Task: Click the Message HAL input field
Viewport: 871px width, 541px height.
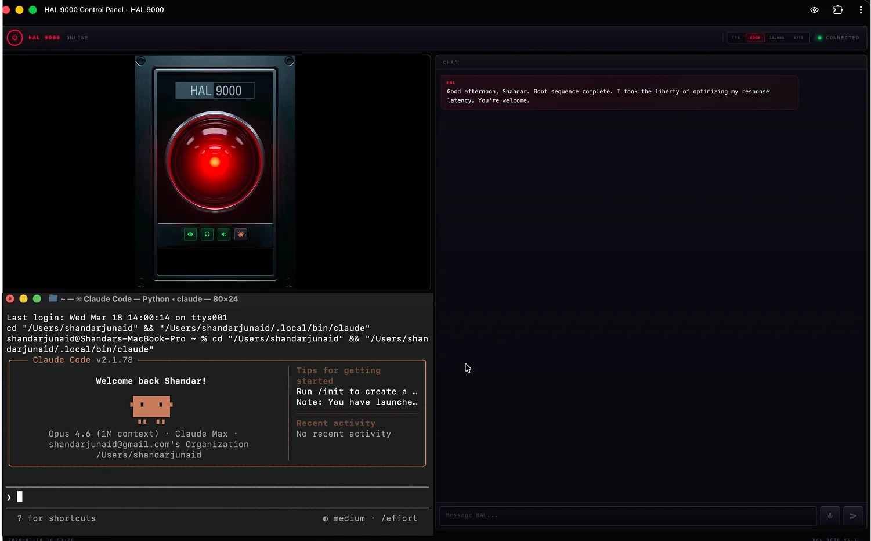Action: coord(628,515)
